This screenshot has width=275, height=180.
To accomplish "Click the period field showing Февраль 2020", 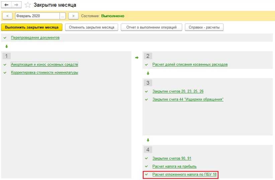I will click(x=37, y=16).
